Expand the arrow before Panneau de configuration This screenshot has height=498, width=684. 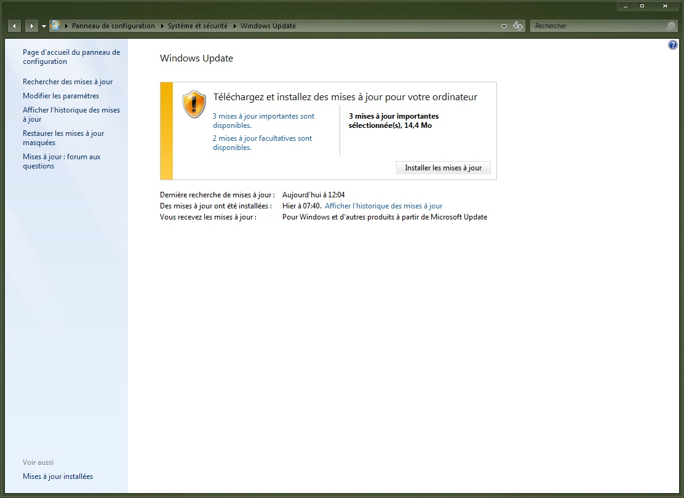[66, 26]
